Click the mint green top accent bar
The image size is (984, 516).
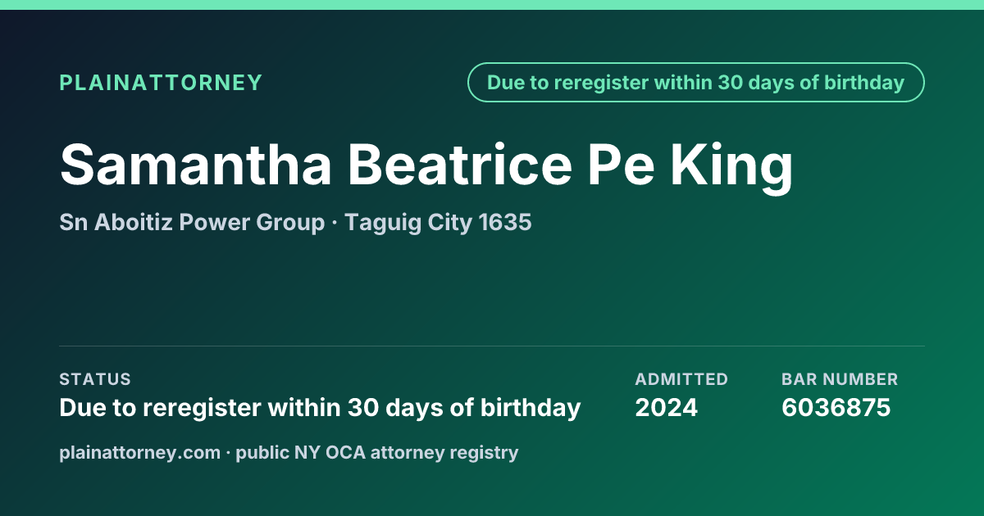(x=492, y=5)
